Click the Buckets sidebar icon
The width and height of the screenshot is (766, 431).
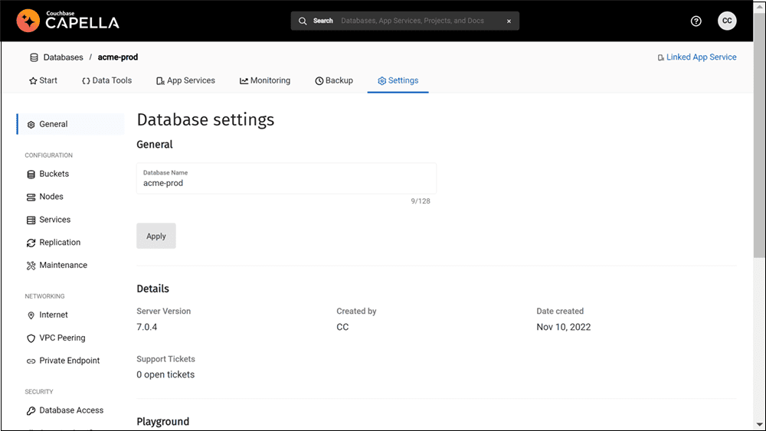click(x=31, y=175)
